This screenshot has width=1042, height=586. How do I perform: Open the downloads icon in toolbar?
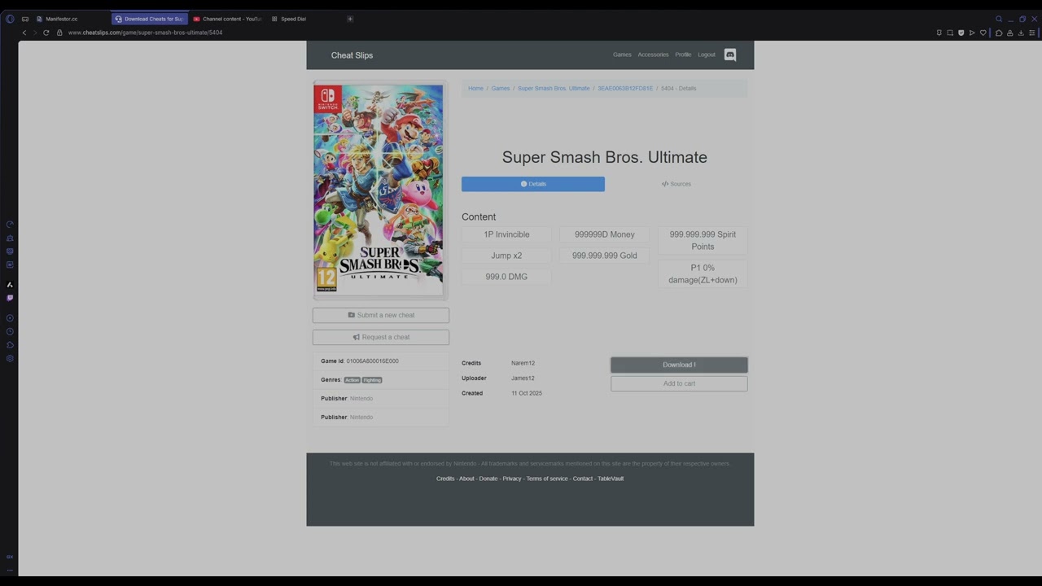coord(1021,33)
